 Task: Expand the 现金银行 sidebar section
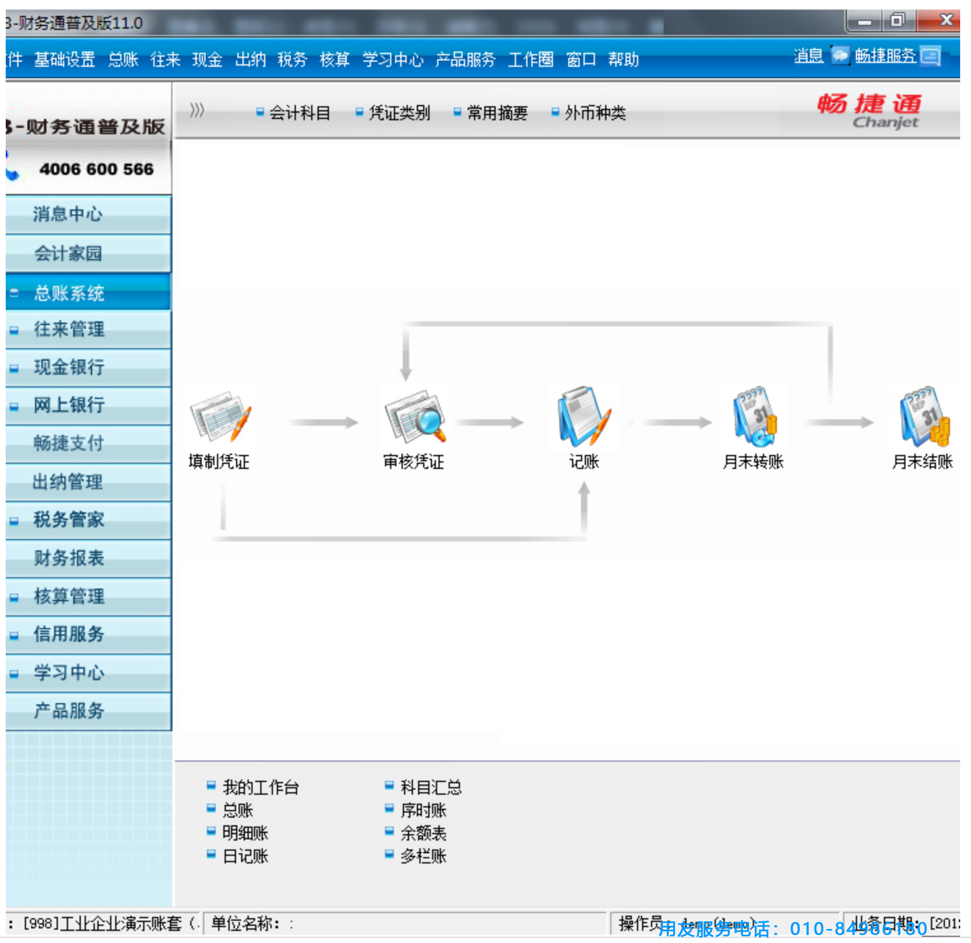pyautogui.click(x=13, y=368)
